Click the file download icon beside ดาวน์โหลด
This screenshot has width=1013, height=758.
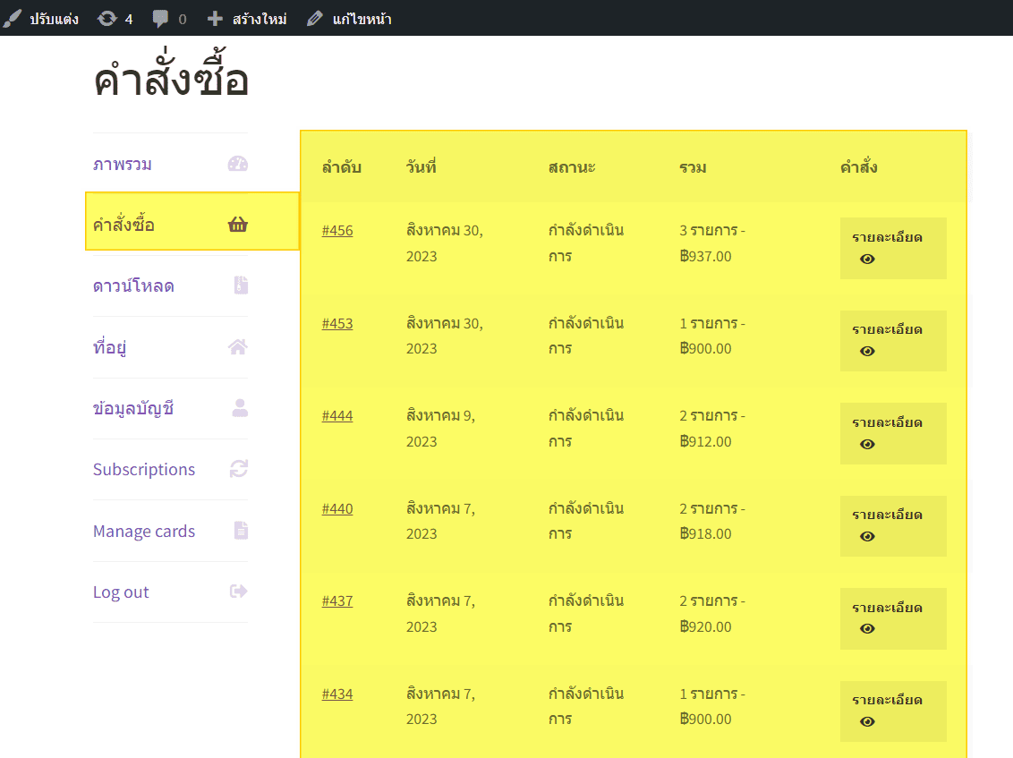pyautogui.click(x=241, y=285)
